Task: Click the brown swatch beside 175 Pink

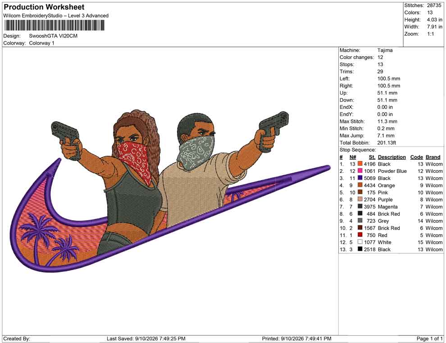Action: click(x=360, y=192)
